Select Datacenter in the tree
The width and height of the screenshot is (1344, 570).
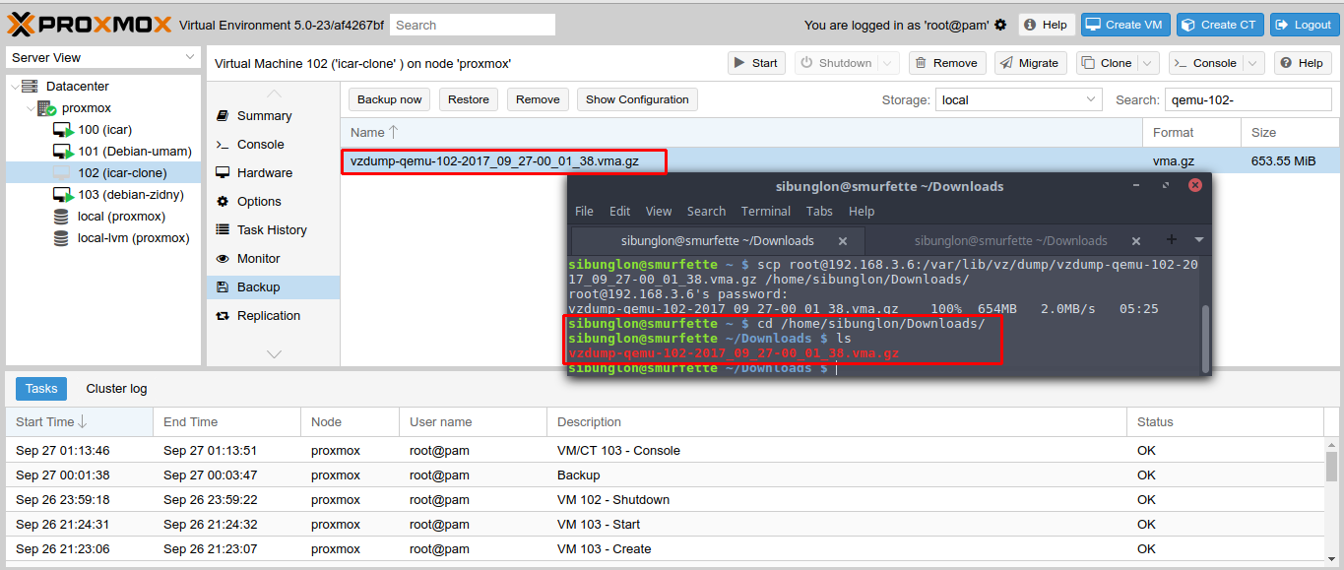78,87
